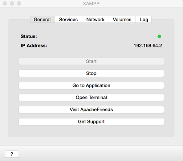
Task: Click the Get Support button
Action: click(91, 121)
